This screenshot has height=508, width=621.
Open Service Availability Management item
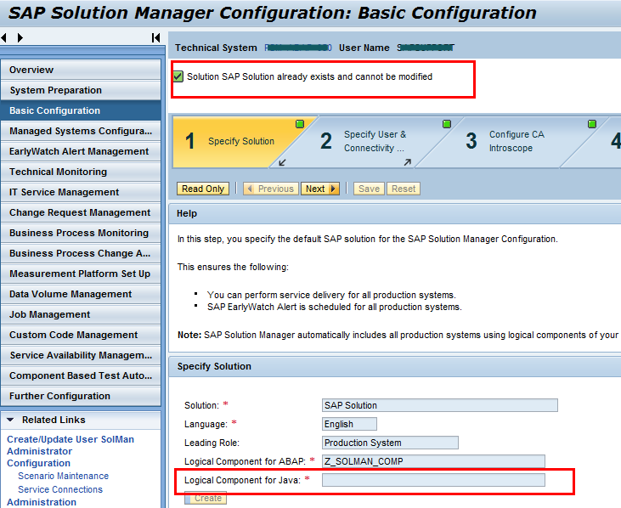click(81, 355)
